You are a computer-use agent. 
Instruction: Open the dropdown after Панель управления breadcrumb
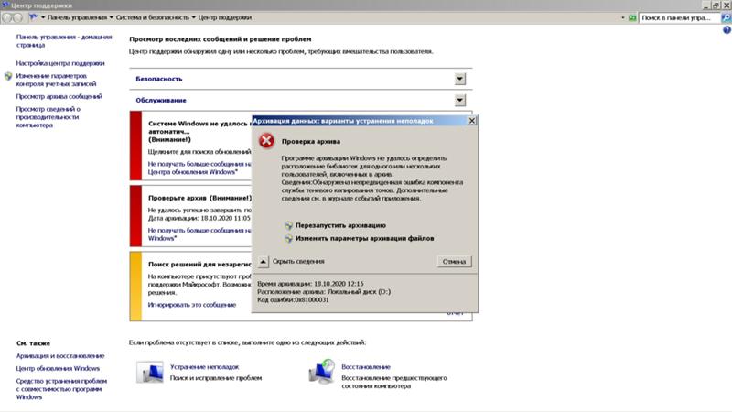(x=111, y=17)
